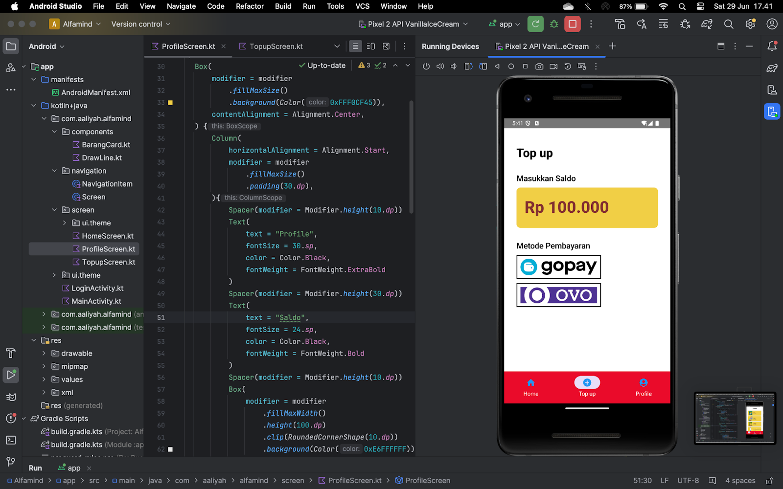783x489 pixels.
Task: Open Logcat tool window
Action: 11,397
